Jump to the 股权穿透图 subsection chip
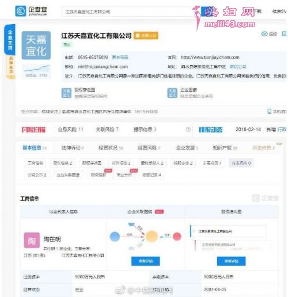 (92, 163)
